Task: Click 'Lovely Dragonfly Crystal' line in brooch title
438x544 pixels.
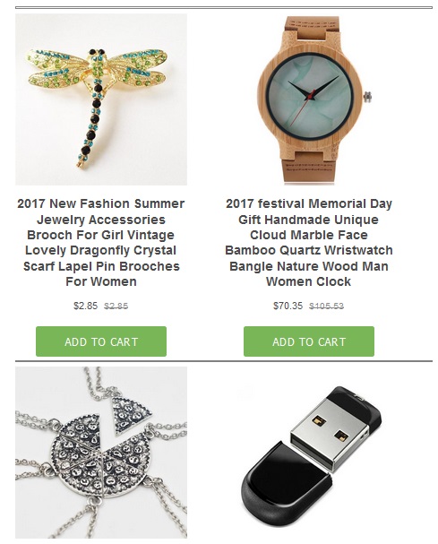Action: coord(101,250)
